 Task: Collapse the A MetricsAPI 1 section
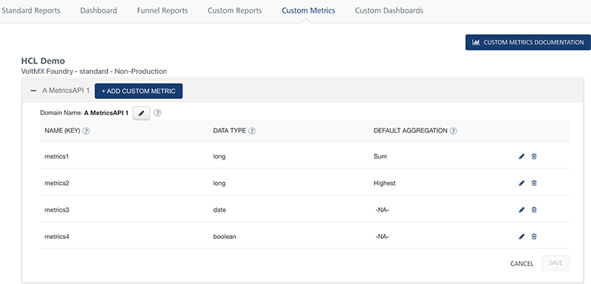pos(33,91)
